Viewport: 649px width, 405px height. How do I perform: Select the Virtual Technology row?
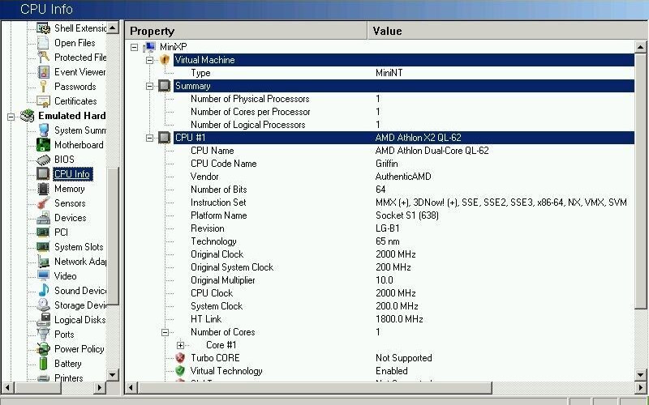(226, 371)
